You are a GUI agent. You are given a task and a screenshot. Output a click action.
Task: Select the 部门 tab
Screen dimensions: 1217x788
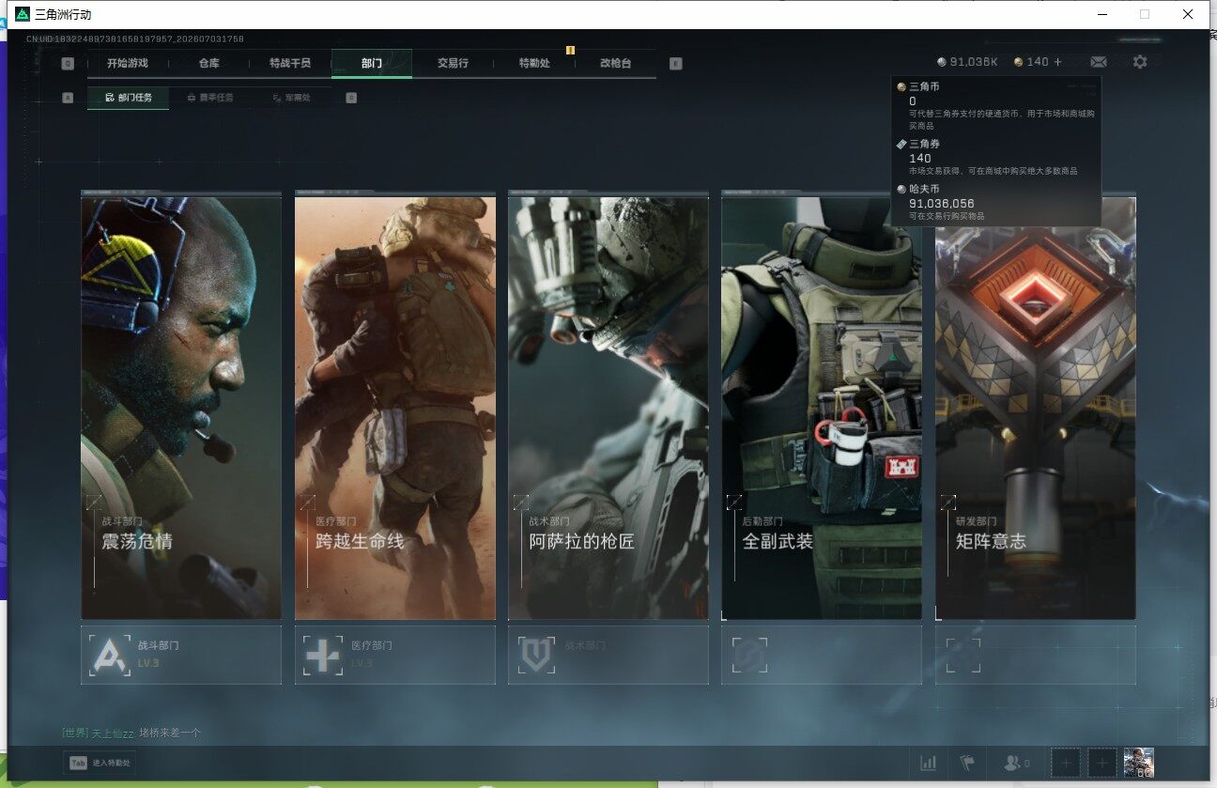click(372, 63)
